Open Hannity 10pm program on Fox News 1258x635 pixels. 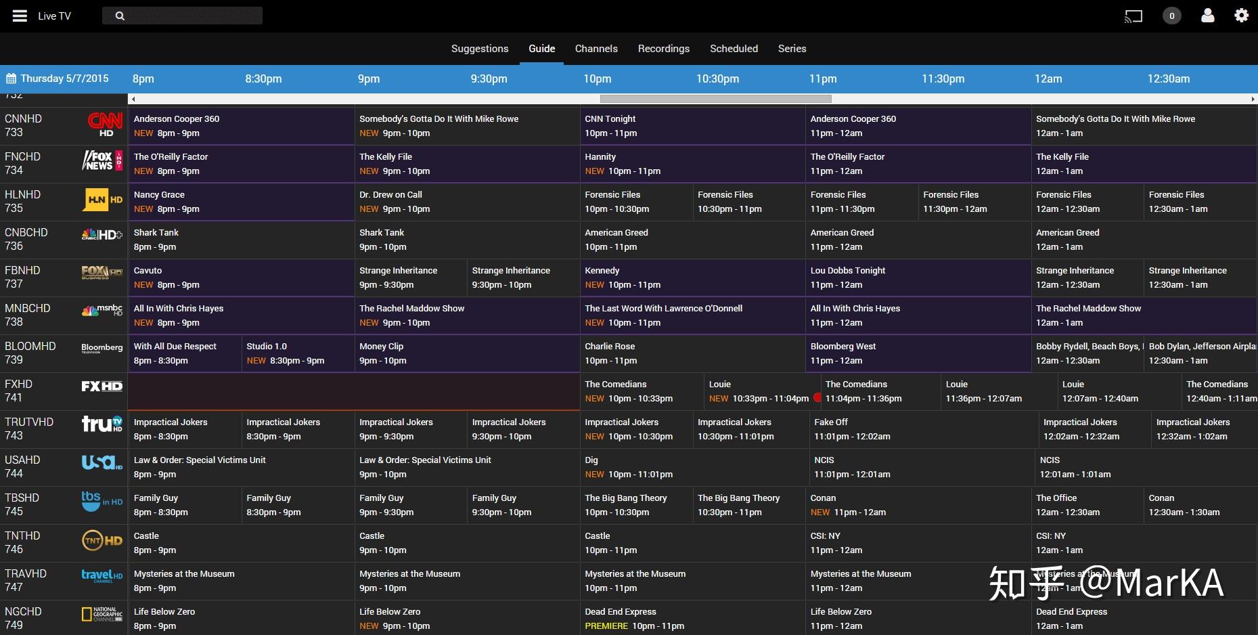coord(692,164)
